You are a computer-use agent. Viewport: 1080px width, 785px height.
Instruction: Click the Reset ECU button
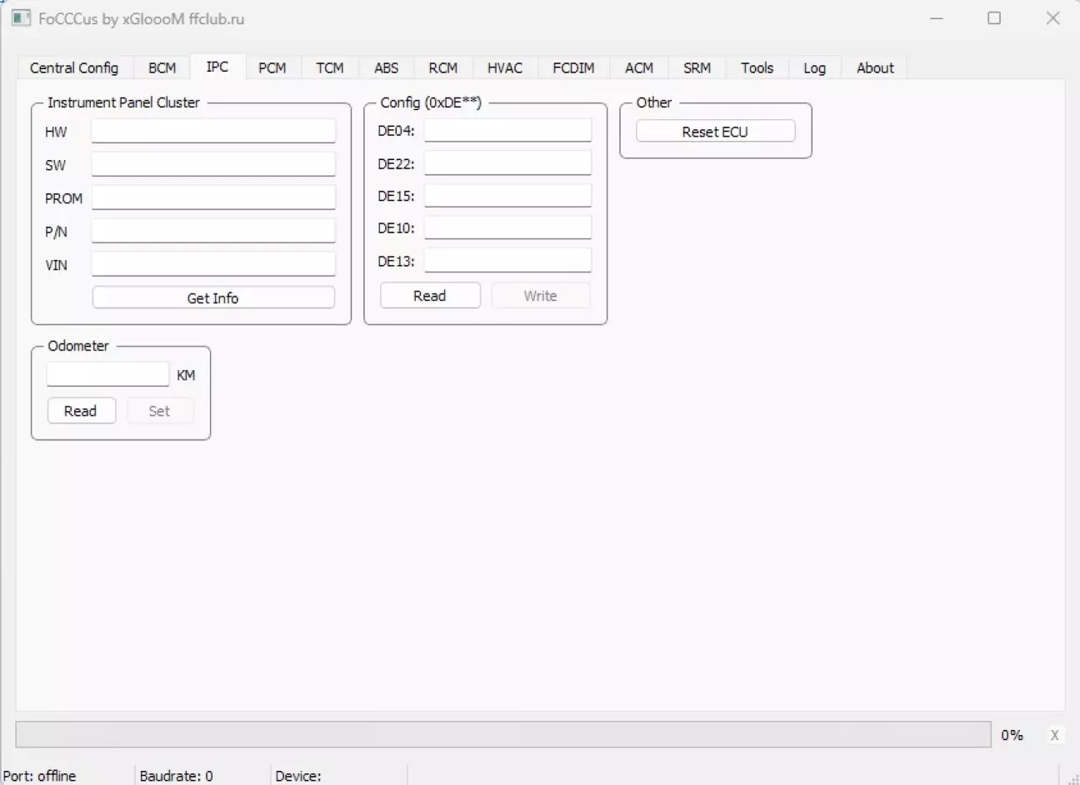[x=715, y=132]
